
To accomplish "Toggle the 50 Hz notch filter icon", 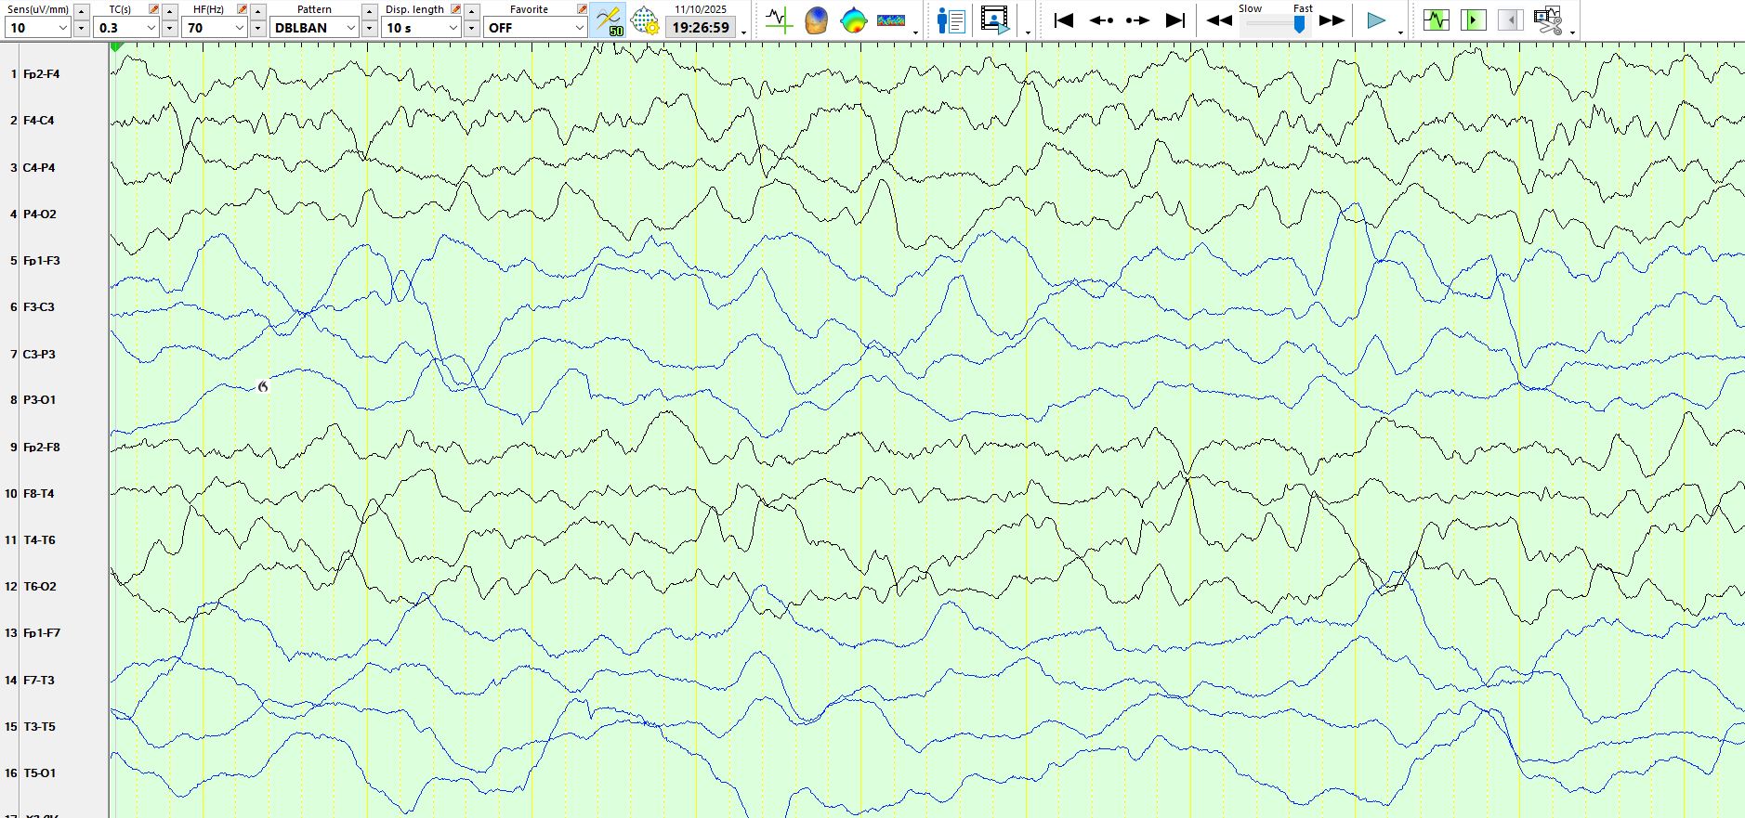I will point(609,19).
